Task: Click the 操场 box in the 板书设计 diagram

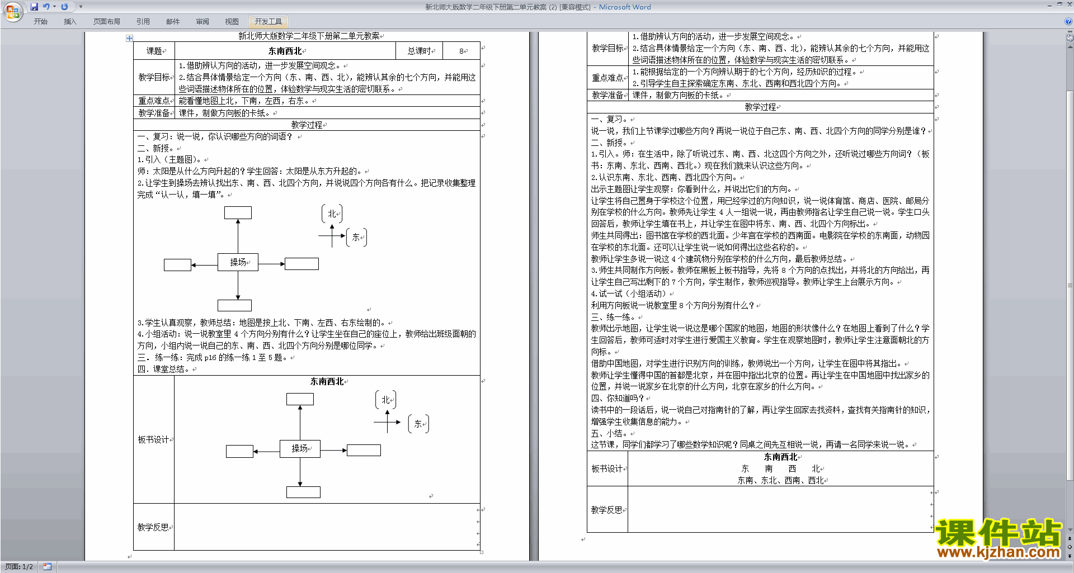Action: [300, 448]
